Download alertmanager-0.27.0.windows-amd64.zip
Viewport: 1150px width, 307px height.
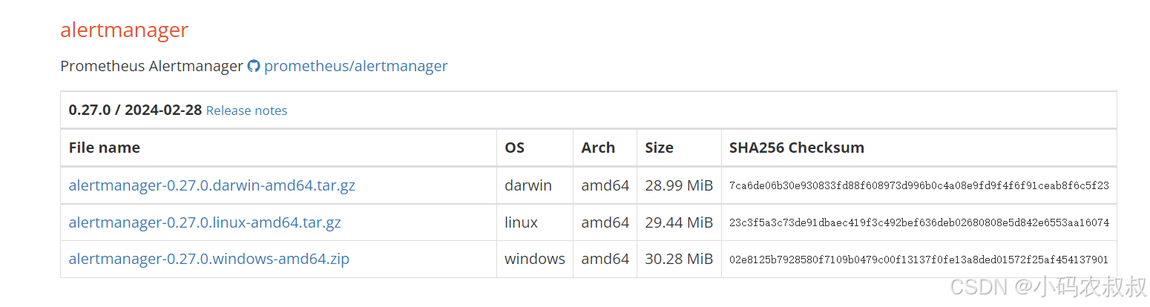click(208, 259)
